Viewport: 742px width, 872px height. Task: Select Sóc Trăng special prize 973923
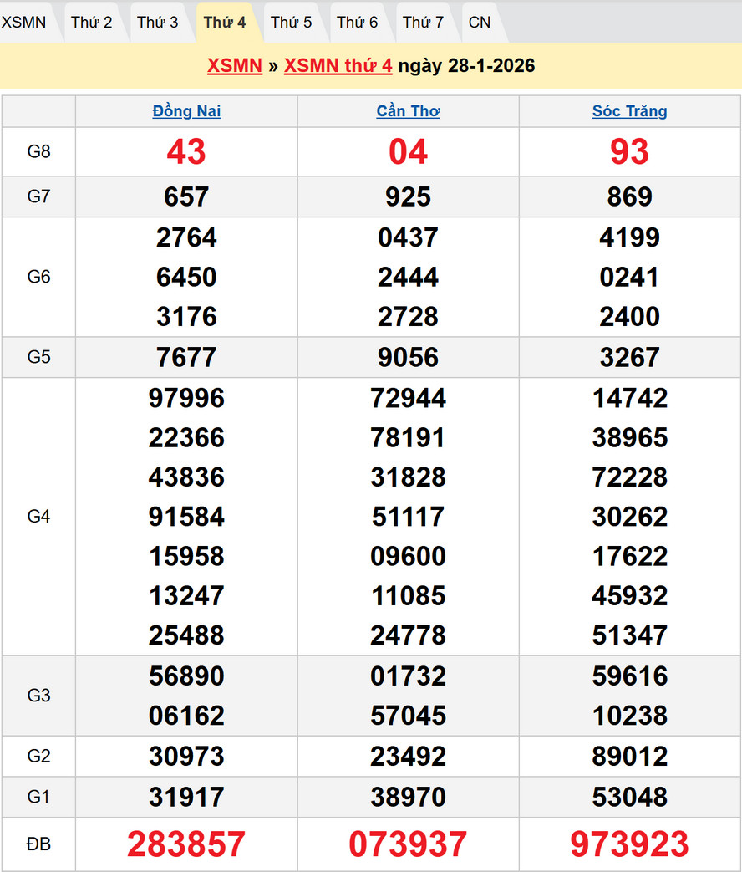tap(629, 844)
